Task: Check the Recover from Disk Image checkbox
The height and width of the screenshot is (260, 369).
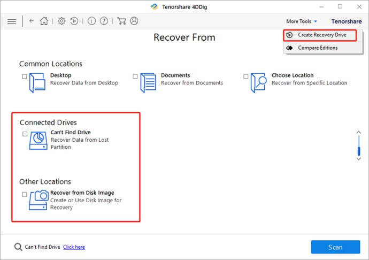Action: [x=25, y=194]
